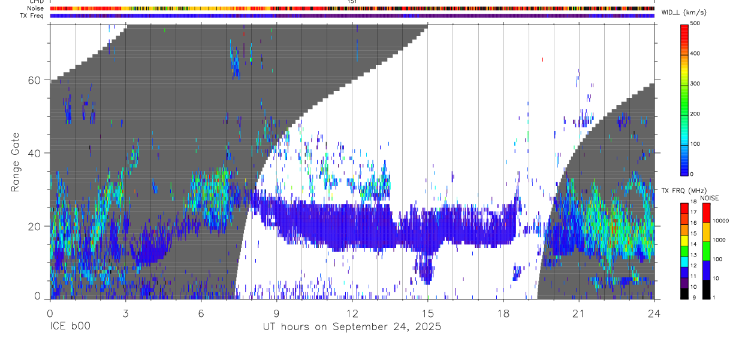Click the '151' CPID value at top
This screenshot has width=736, height=339.
pos(352,2)
